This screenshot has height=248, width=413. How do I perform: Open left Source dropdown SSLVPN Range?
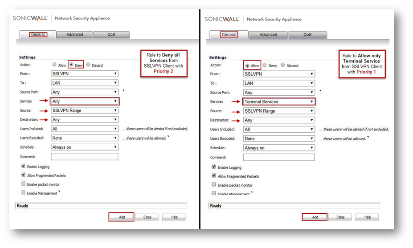(x=85, y=110)
